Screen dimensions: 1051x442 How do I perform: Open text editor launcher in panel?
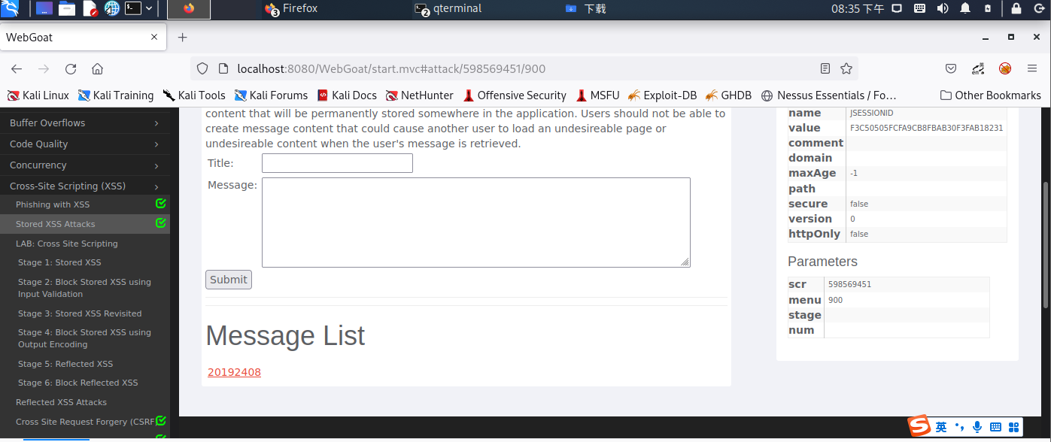click(90, 9)
